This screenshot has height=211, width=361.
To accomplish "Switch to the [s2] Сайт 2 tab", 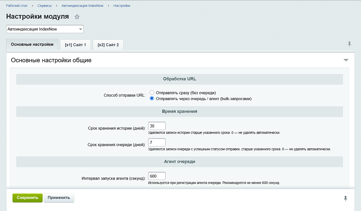I will 108,45.
